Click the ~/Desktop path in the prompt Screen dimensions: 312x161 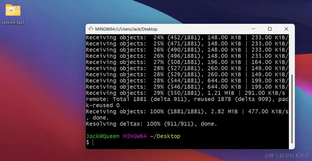[x=165, y=136]
